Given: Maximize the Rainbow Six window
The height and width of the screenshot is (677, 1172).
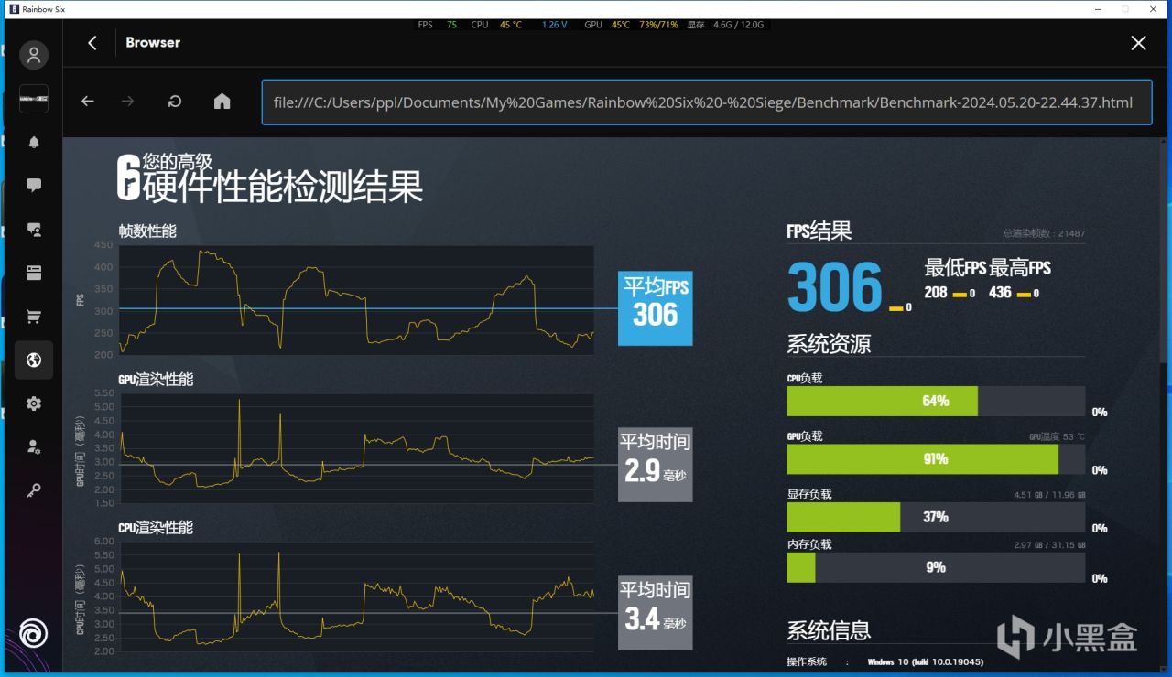Looking at the screenshot, I should tap(1125, 9).
